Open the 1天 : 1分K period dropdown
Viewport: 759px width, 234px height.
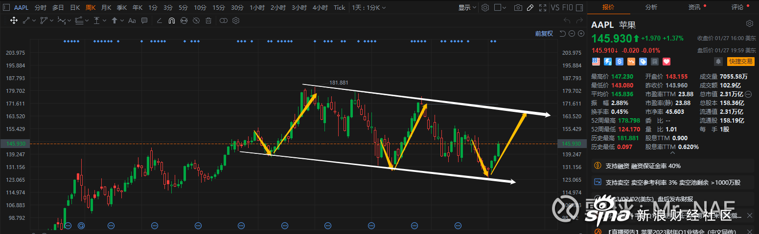click(368, 8)
